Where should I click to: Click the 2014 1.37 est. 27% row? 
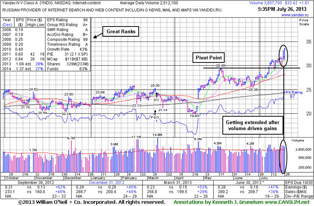(x=23, y=69)
